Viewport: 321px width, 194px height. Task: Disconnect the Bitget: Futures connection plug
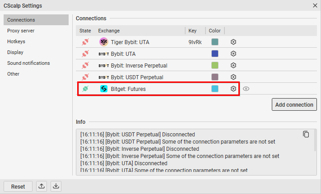[85, 89]
